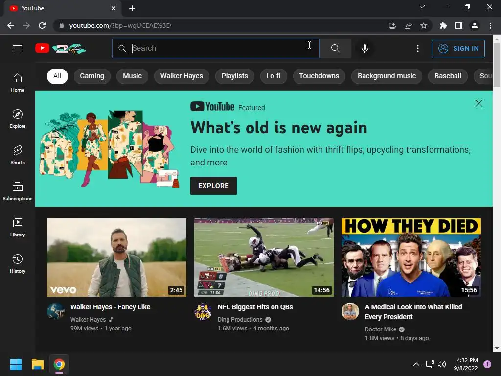Focus the YouTube search field

pyautogui.click(x=216, y=48)
